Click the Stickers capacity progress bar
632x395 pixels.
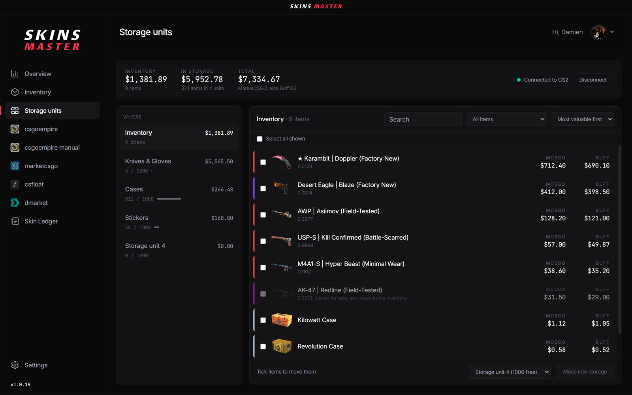(156, 227)
